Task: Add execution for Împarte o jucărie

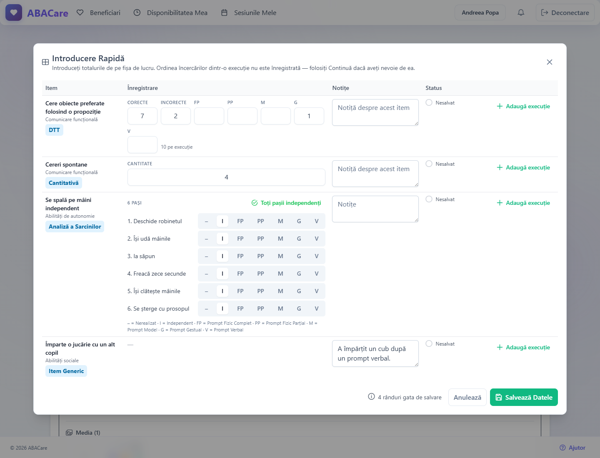Action: [523, 347]
